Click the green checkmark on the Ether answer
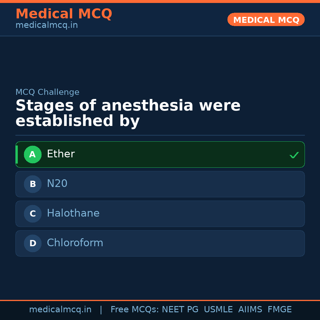The height and width of the screenshot is (320, 320). [294, 155]
